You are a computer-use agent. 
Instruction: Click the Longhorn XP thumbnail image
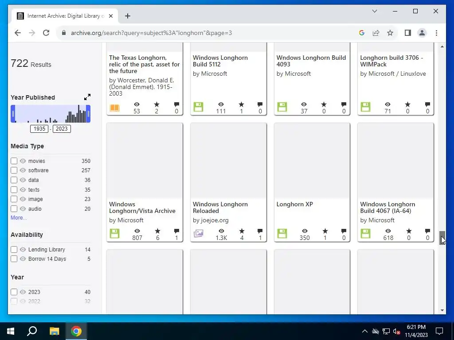click(x=312, y=160)
